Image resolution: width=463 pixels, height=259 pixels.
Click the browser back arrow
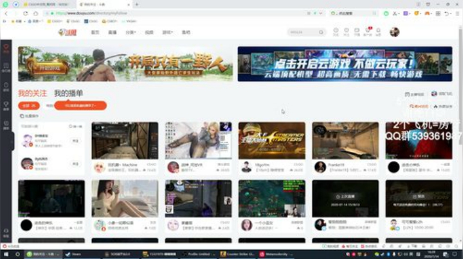pyautogui.click(x=6, y=13)
